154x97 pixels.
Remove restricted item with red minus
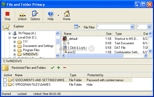tap(64, 67)
